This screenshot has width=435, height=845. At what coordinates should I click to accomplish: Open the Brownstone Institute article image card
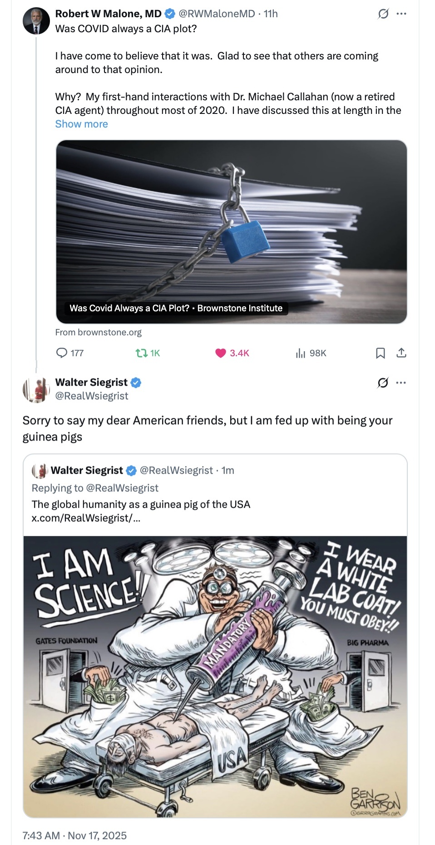pyautogui.click(x=231, y=231)
